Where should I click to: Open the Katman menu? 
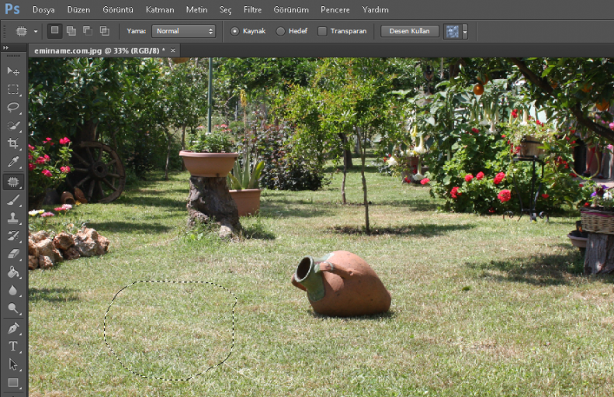pyautogui.click(x=160, y=9)
